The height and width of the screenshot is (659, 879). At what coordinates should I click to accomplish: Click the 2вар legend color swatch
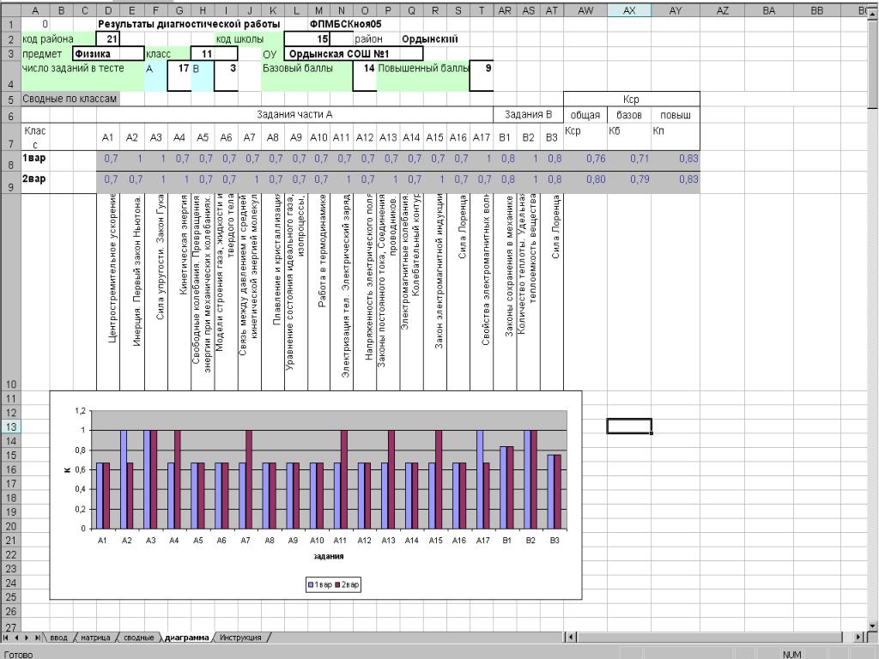[x=337, y=584]
